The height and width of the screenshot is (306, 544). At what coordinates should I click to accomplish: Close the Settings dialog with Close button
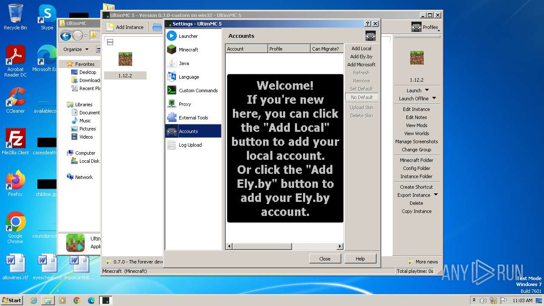[x=325, y=259]
